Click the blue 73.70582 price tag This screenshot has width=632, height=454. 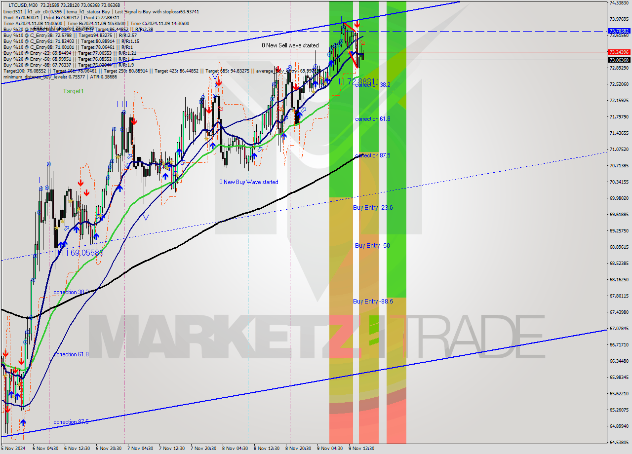pos(619,31)
